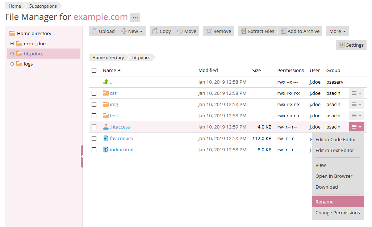Collapse the sidebar using the divider handle
Screen dimensions: 372x227
pos(82,156)
